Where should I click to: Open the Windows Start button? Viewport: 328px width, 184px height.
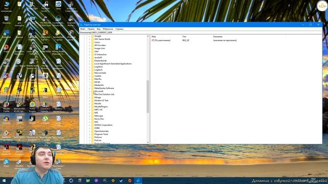[x=4, y=180]
